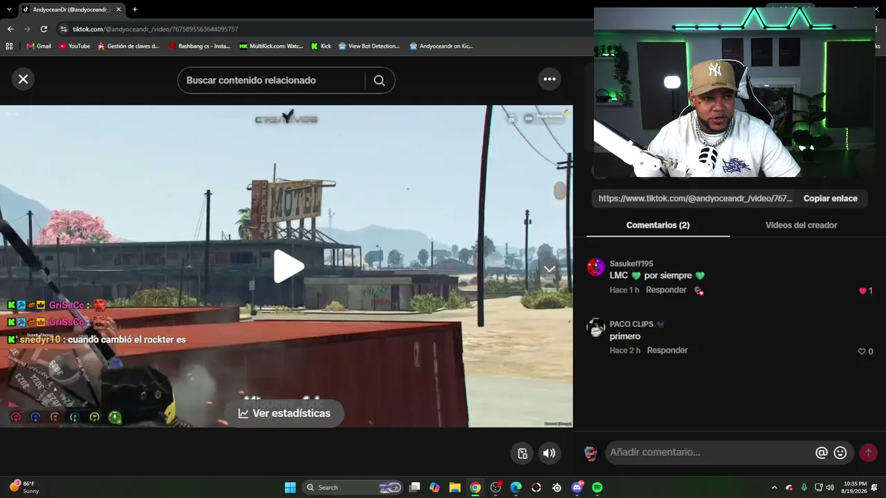886x498 pixels.
Task: Open Andyoceandr on Kick bookmark
Action: click(x=442, y=46)
